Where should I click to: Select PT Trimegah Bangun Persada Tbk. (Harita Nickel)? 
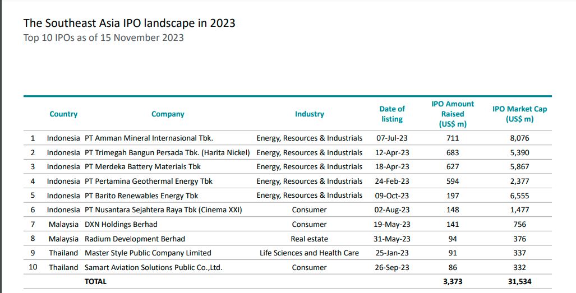tap(167, 152)
